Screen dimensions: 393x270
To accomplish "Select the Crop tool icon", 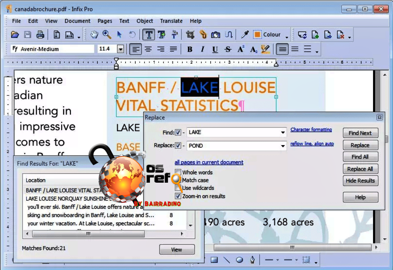I will (190, 35).
